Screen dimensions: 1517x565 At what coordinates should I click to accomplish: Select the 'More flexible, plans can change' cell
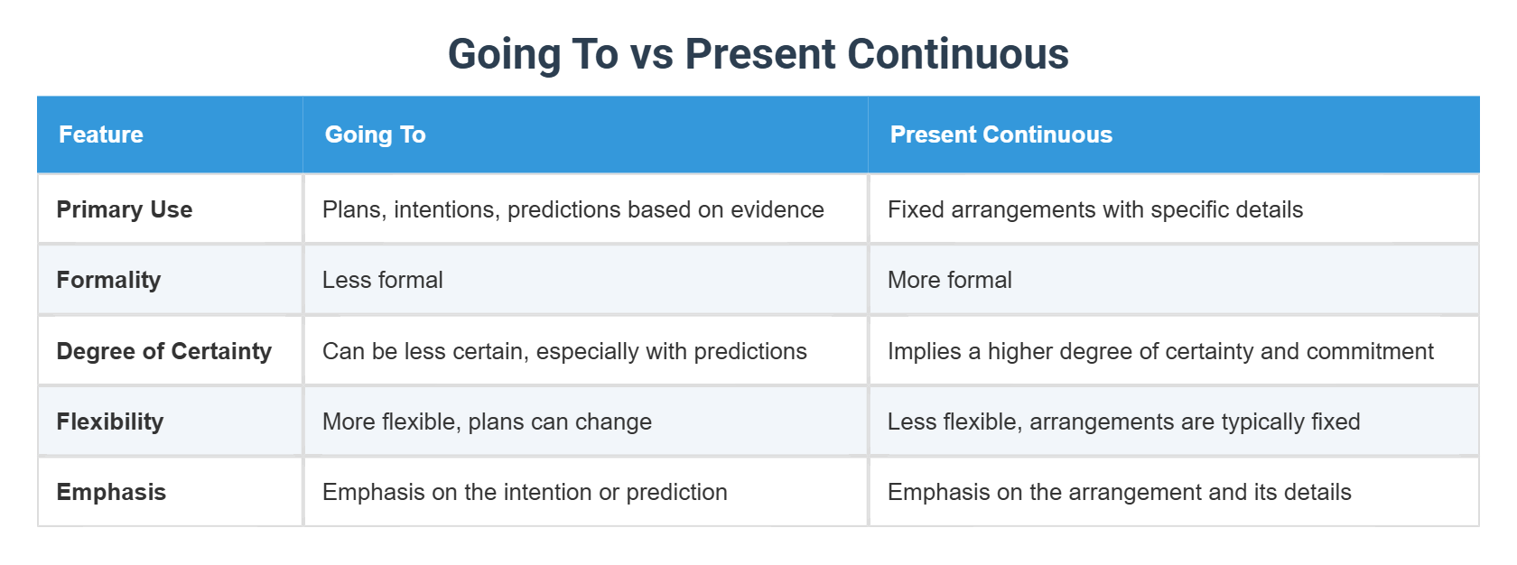pos(487,421)
